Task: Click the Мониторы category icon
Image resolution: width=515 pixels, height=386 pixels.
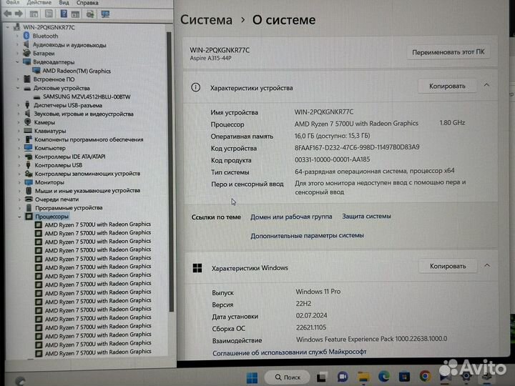Action: click(x=29, y=182)
